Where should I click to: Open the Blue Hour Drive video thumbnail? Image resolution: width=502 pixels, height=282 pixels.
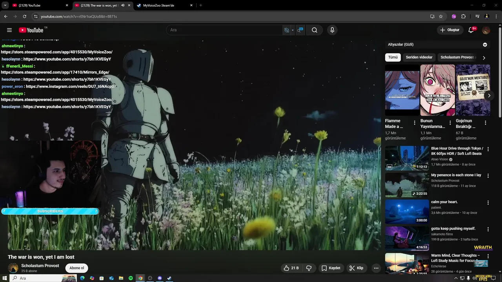(407, 158)
